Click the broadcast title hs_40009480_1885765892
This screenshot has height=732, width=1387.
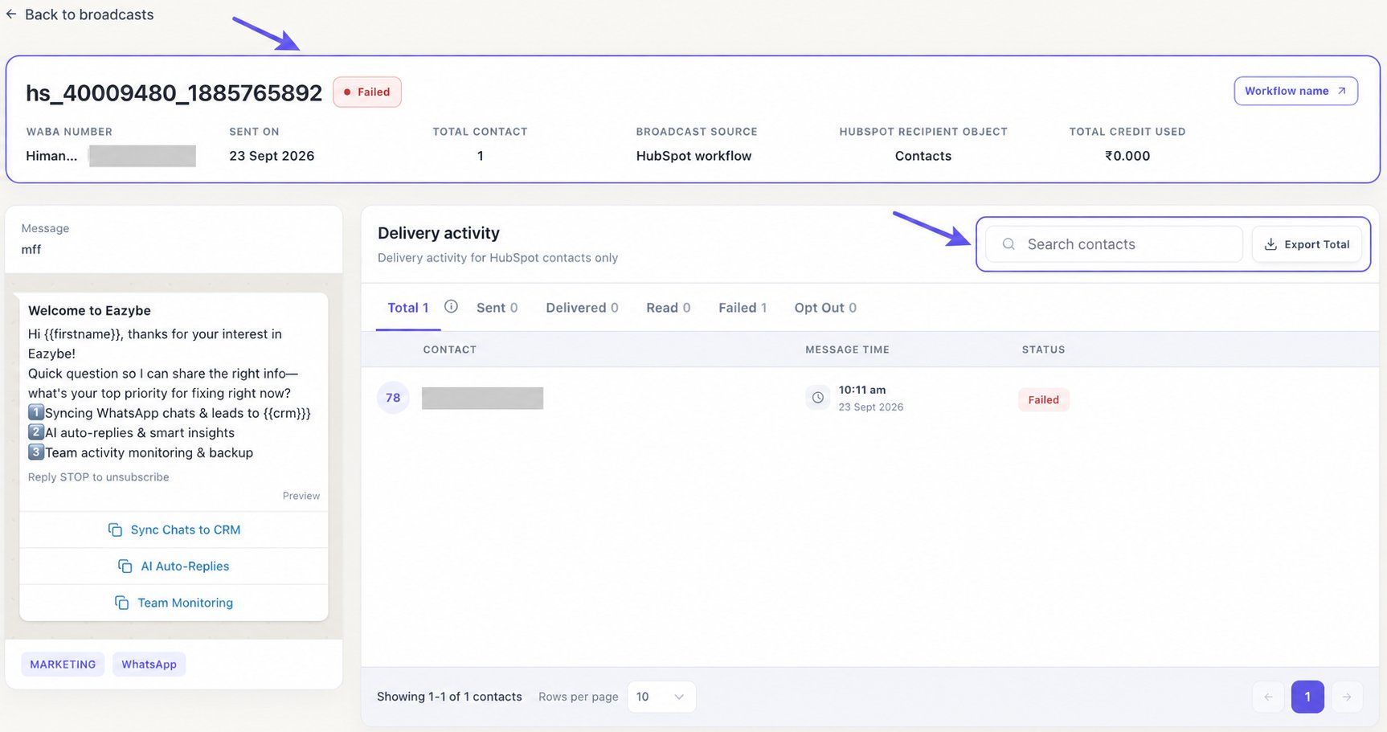(x=174, y=93)
